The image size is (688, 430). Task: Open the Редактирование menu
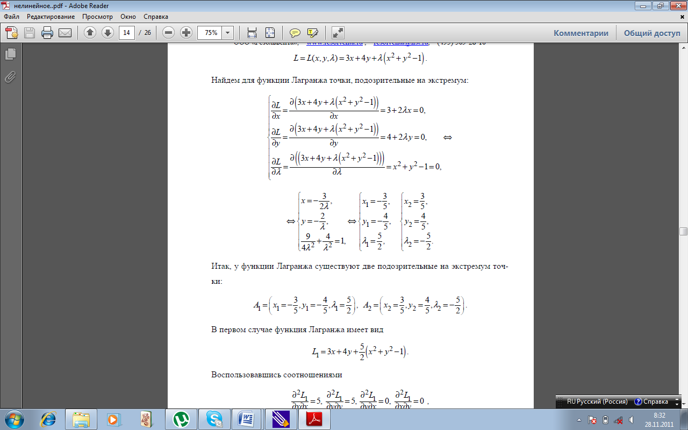51,17
